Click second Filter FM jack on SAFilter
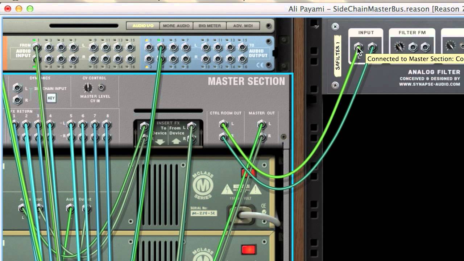Viewport: 464px width, 261px height. point(425,47)
